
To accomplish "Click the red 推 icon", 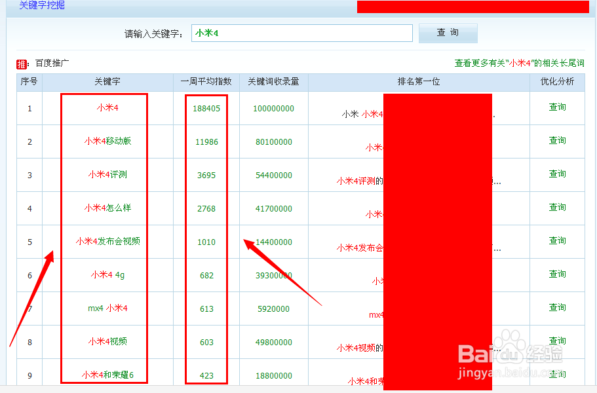I will pyautogui.click(x=22, y=64).
